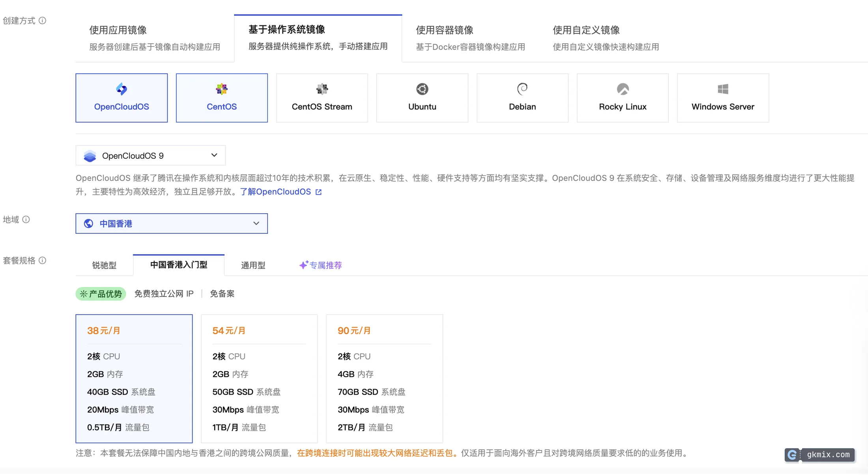Screen dimensions: 868x475
Task: Switch to the 使用容器镜像 tab
Action: click(471, 38)
